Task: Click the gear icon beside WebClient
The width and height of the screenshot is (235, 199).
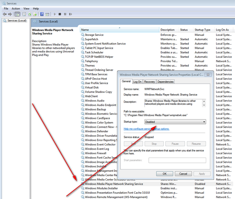Action: pyautogui.click(x=83, y=96)
